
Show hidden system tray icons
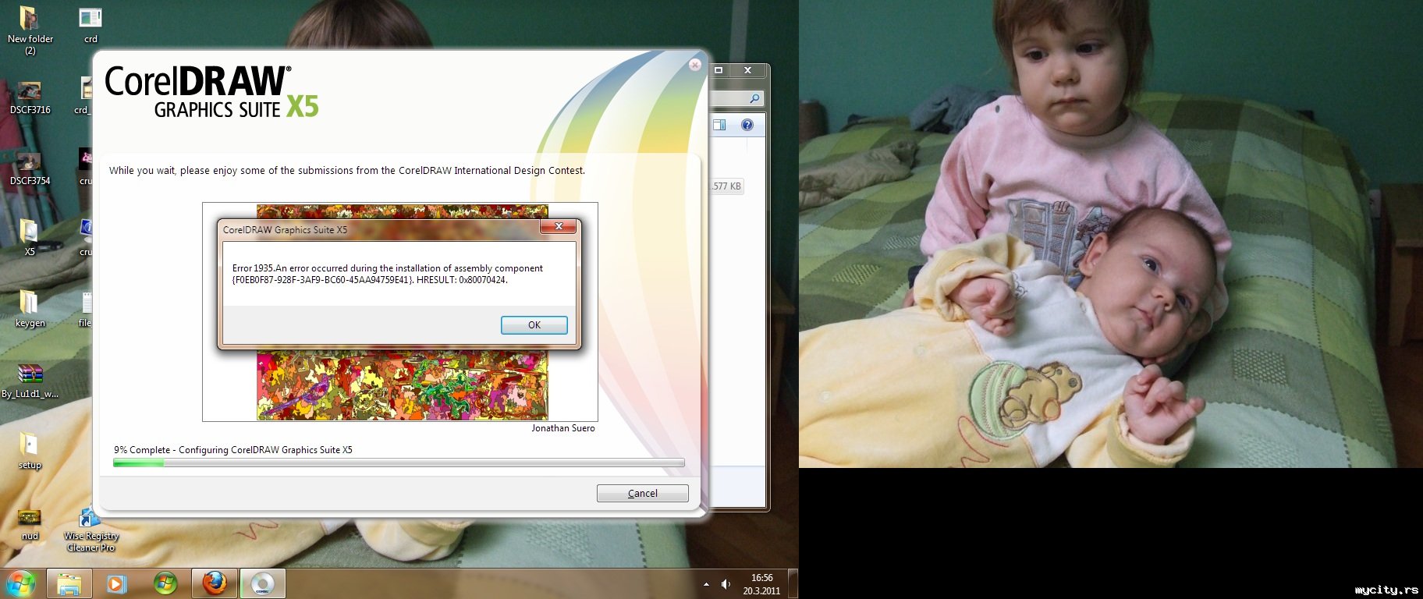pyautogui.click(x=706, y=584)
